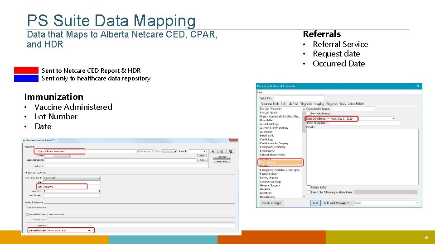Open the Add with Message To recipient dropdown
This screenshot has height=244, width=435.
[387, 203]
